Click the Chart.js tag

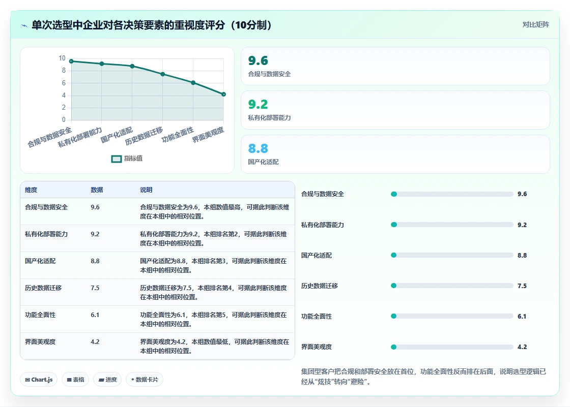click(39, 380)
